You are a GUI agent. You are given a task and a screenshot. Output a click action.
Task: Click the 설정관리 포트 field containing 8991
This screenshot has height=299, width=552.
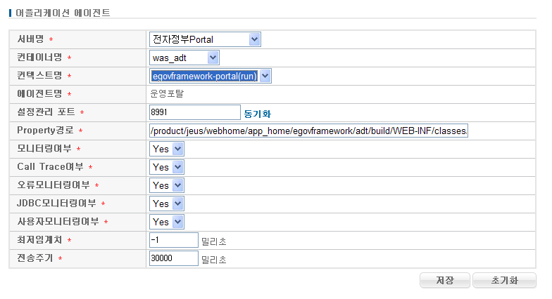(x=195, y=112)
